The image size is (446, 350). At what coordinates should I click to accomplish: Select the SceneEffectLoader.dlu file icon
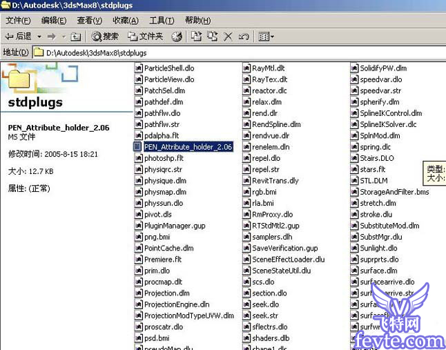tap(246, 260)
